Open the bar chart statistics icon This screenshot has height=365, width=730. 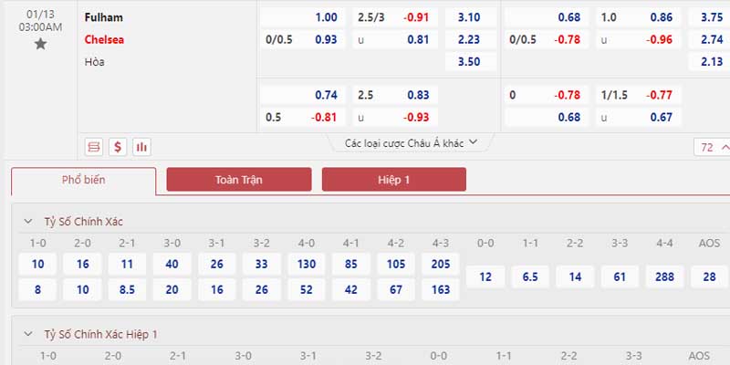coord(141,147)
